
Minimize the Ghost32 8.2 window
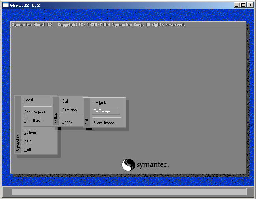pos(237,5)
